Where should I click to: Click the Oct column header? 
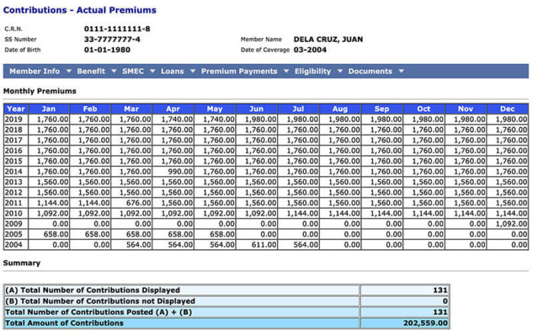423,109
